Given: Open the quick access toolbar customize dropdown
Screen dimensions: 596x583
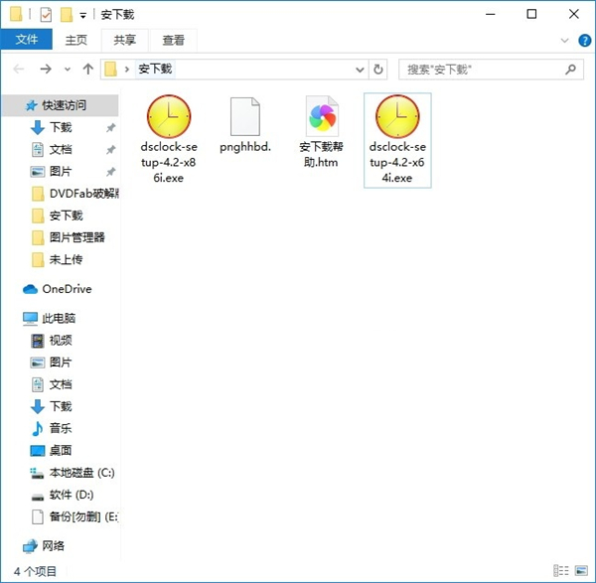Looking at the screenshot, I should [x=83, y=15].
